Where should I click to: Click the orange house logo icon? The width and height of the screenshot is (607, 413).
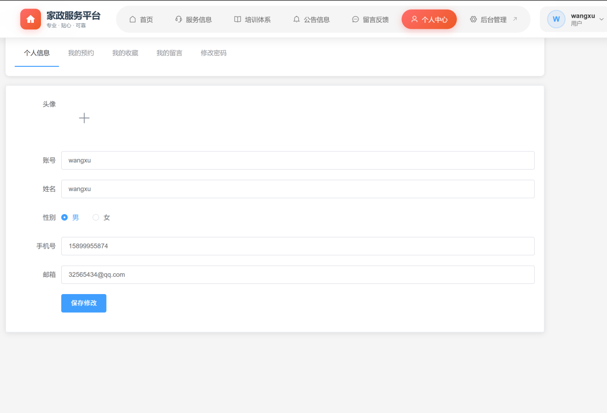pos(30,19)
